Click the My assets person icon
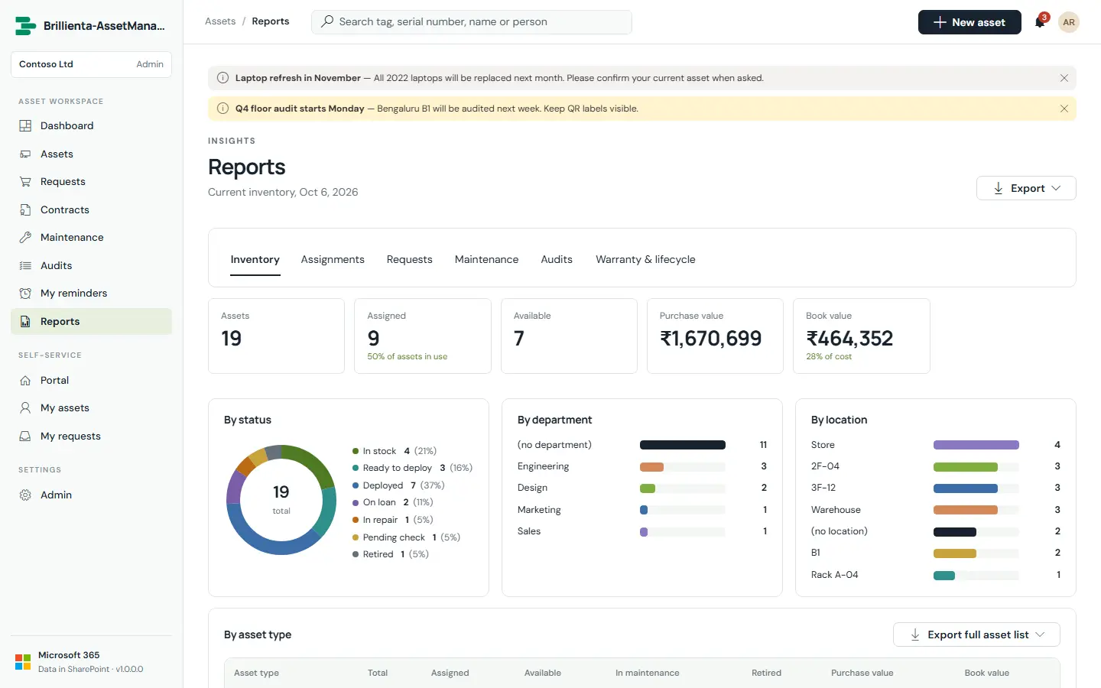 [25, 408]
